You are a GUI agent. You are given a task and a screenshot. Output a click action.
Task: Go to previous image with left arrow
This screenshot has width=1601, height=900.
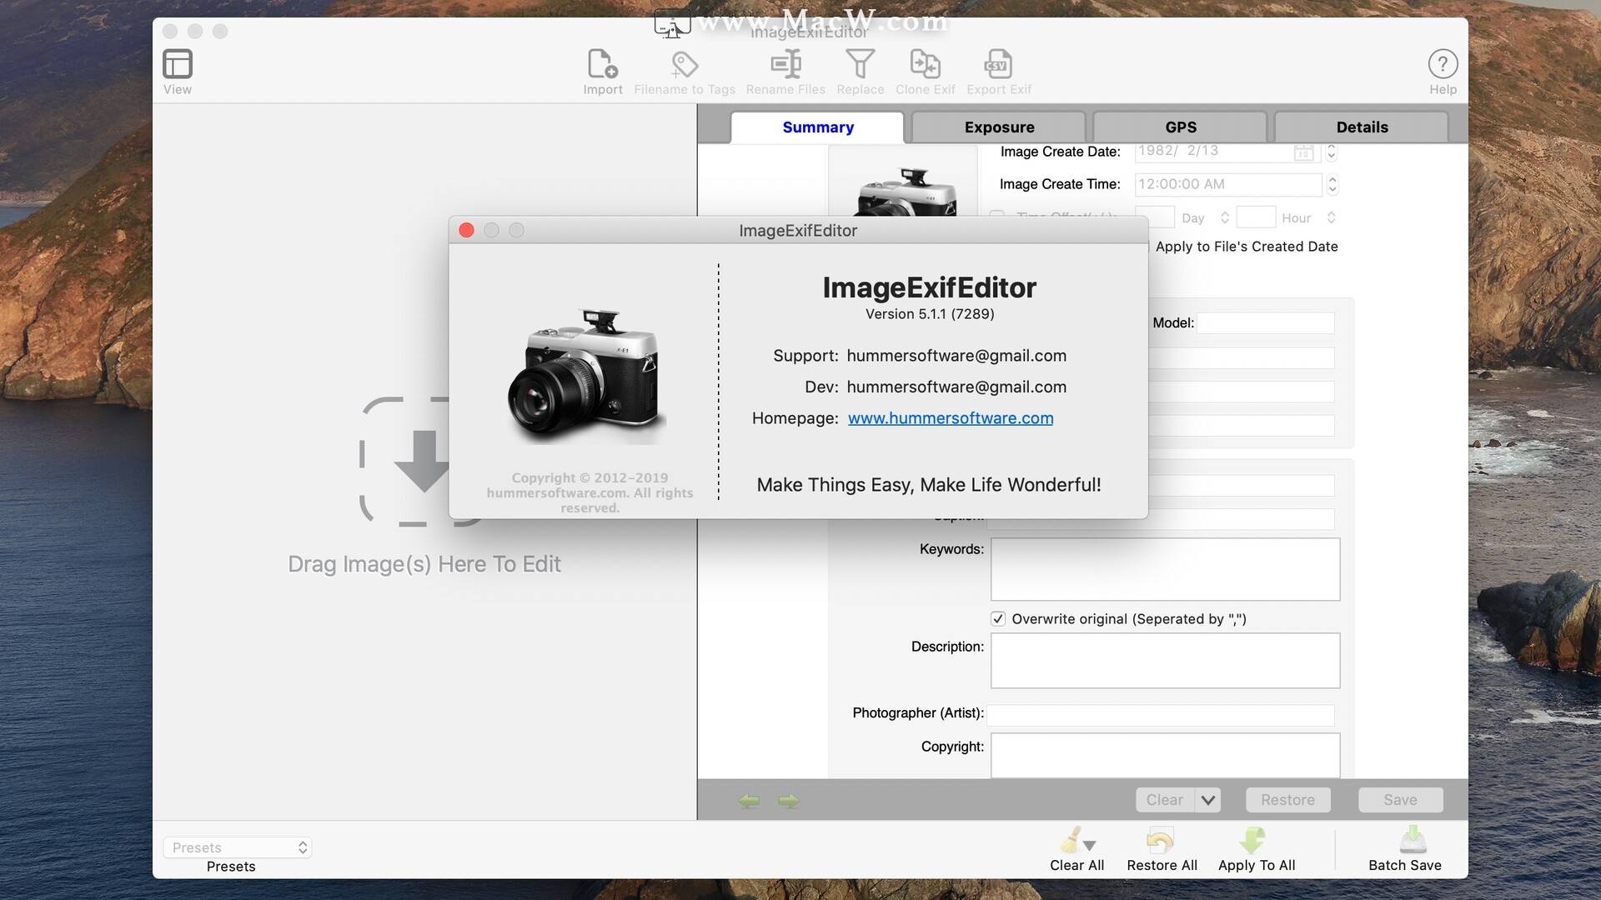pyautogui.click(x=749, y=801)
